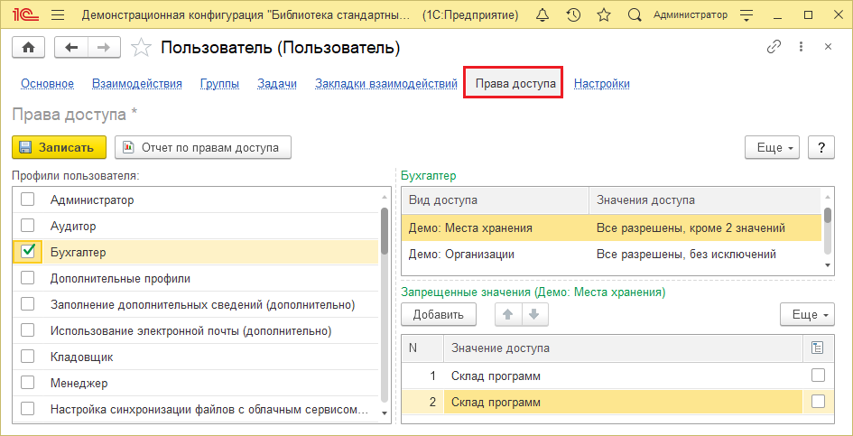Uncheck the Бухгалтер profile checkbox
853x436 pixels.
(x=27, y=251)
